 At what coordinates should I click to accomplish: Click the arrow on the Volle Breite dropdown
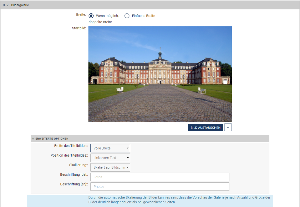tap(128, 148)
